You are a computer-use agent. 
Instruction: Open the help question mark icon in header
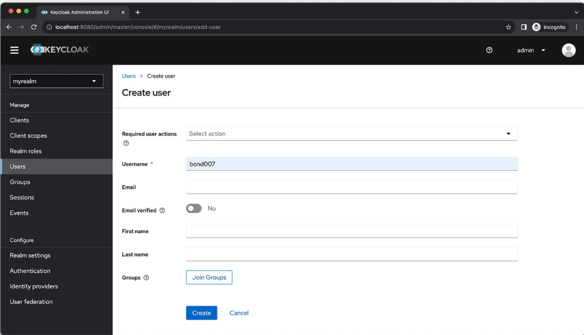[489, 50]
